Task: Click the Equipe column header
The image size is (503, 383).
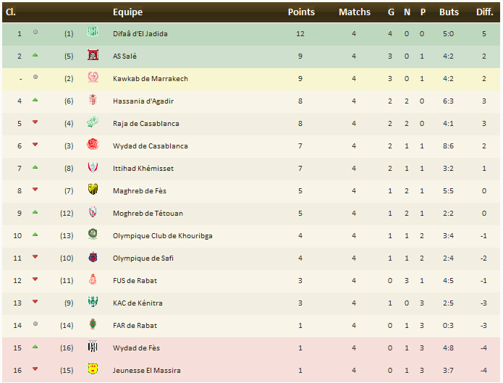Action: pyautogui.click(x=127, y=12)
